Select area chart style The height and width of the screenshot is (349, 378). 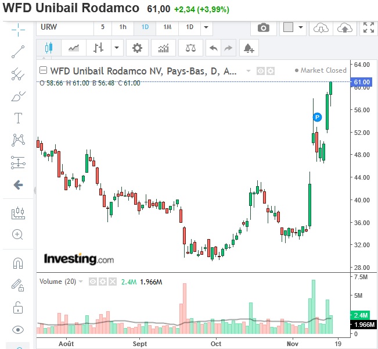74,48
